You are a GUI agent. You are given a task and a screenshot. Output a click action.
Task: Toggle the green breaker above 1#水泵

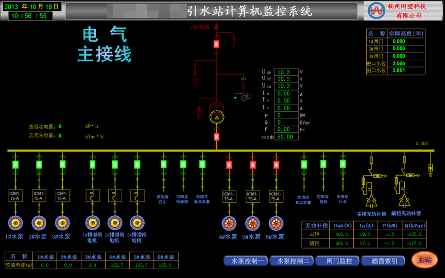click(15, 165)
